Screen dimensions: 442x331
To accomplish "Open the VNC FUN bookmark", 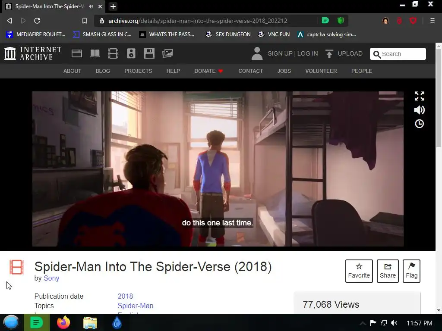I will pyautogui.click(x=274, y=34).
